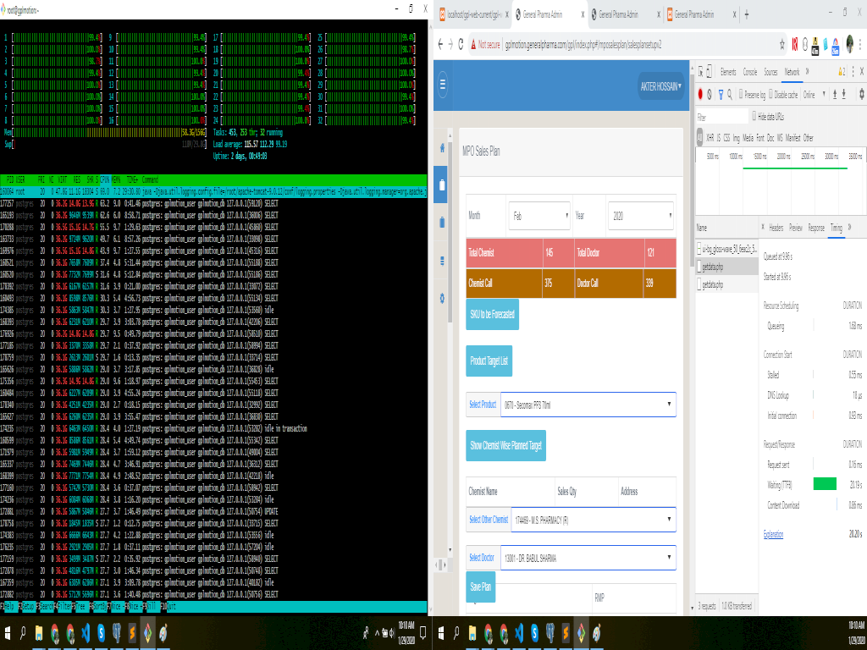Enable the Preserve log checkbox
This screenshot has height=650, width=867.
[741, 95]
